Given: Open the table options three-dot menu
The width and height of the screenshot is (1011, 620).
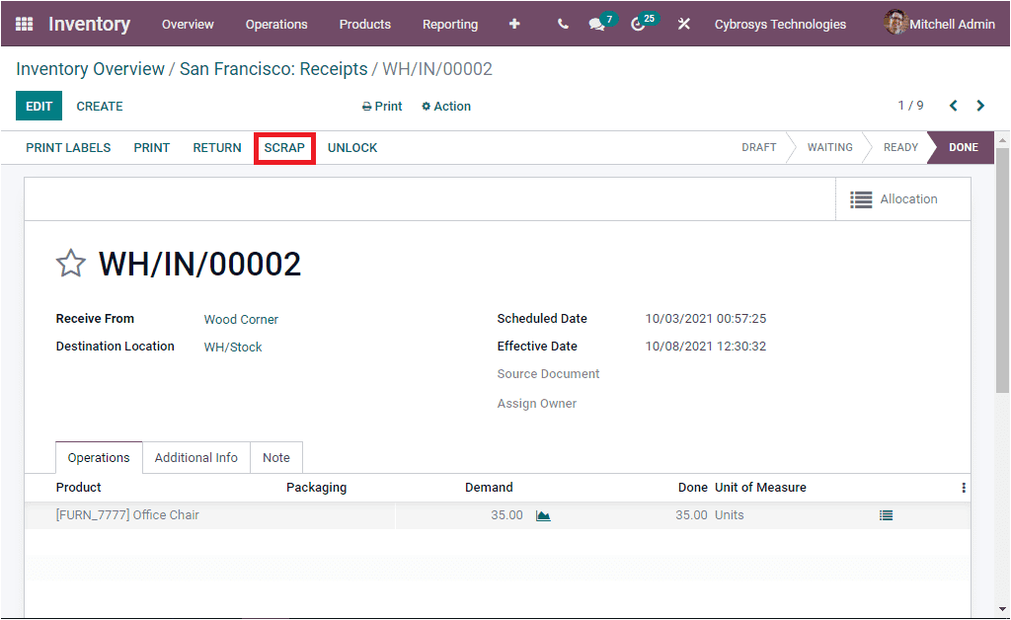Looking at the screenshot, I should click(x=963, y=487).
